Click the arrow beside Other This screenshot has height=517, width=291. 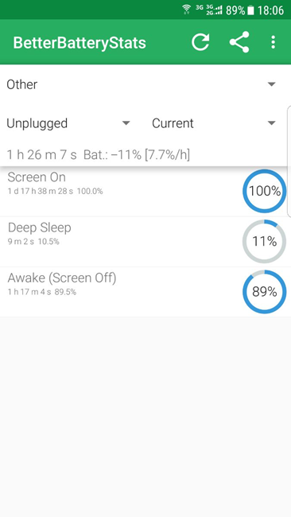[x=272, y=84]
